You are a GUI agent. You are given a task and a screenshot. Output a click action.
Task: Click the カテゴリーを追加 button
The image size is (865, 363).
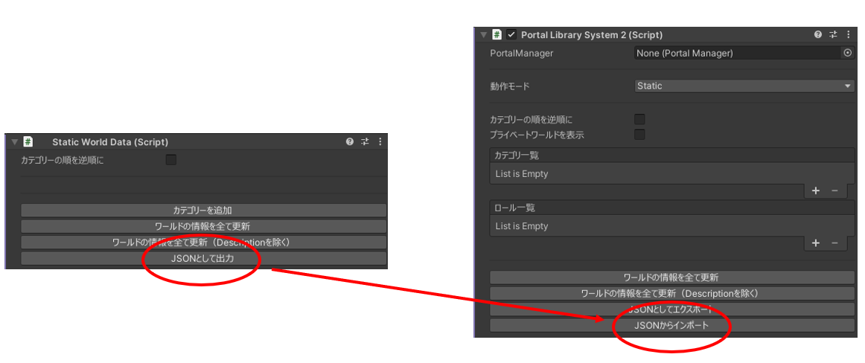(203, 211)
